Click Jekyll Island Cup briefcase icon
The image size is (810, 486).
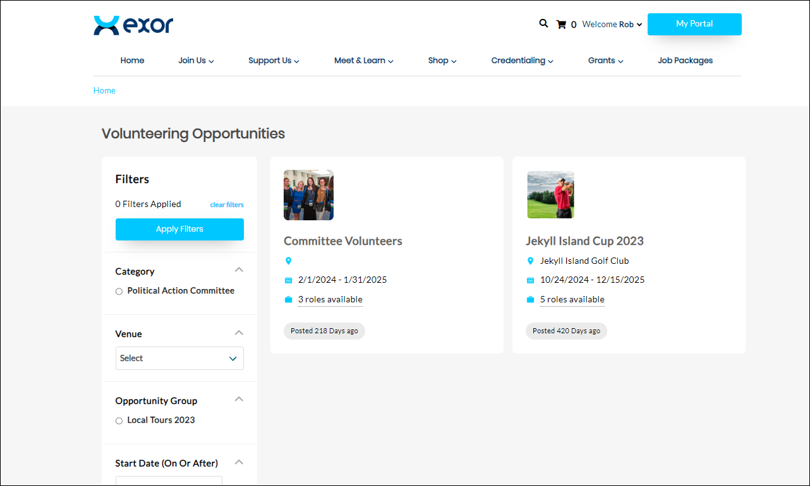(x=531, y=300)
